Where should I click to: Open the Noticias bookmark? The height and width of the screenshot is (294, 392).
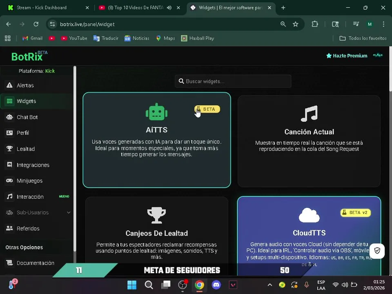(x=137, y=38)
